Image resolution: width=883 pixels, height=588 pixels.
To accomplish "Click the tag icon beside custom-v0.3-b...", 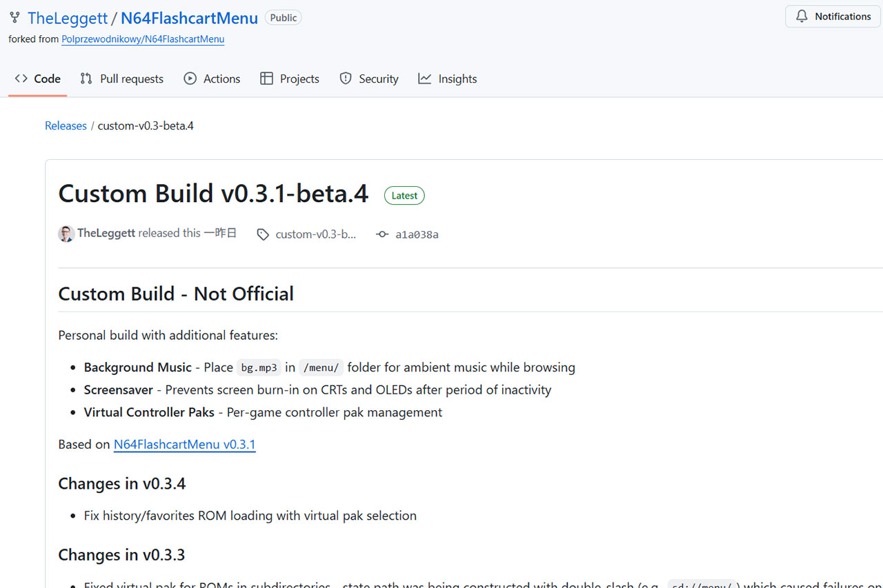I will pos(263,234).
